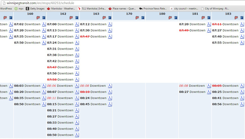Open the Province News Rele... bookmark
This screenshot has height=139, width=245.
click(153, 8)
